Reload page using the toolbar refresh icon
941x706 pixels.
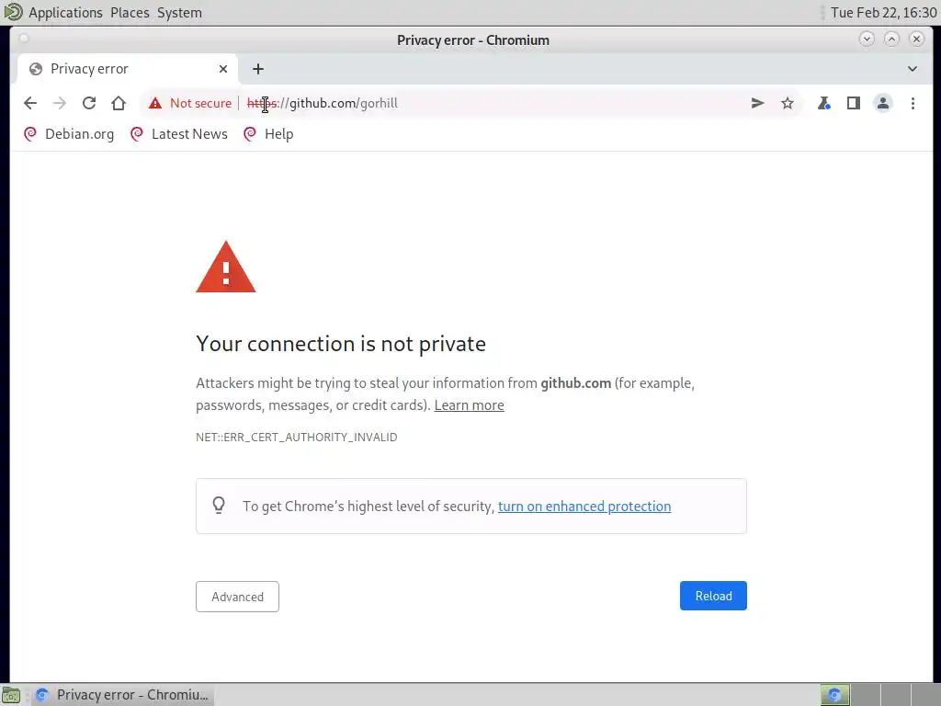click(89, 103)
